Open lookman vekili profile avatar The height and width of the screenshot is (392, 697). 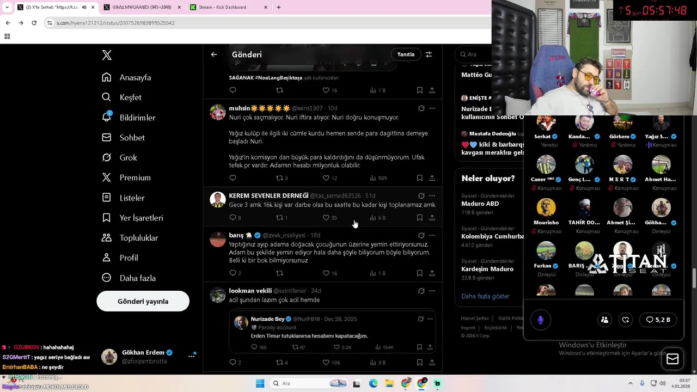coord(218,295)
